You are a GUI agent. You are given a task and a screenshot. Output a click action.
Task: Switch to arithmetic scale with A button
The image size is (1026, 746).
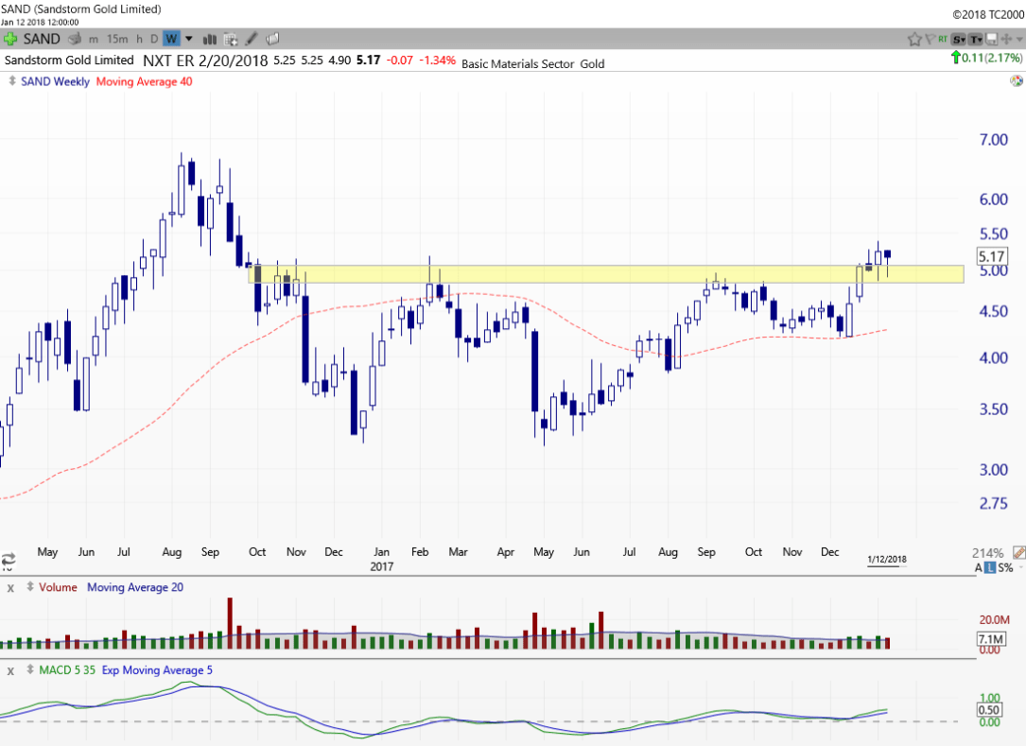click(x=981, y=567)
